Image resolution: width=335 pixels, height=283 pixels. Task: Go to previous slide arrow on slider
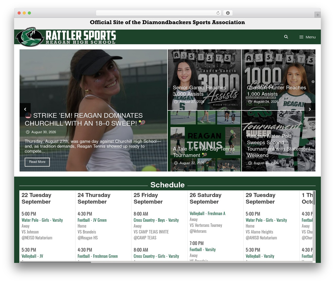click(x=25, y=109)
